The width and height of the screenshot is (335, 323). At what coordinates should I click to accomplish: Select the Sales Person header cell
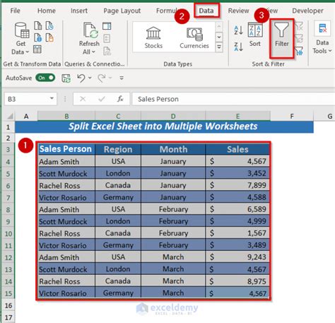pyautogui.click(x=66, y=149)
